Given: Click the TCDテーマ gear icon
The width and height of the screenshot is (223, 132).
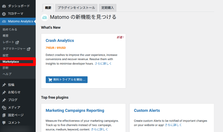Looking at the screenshot, I should [4, 14].
